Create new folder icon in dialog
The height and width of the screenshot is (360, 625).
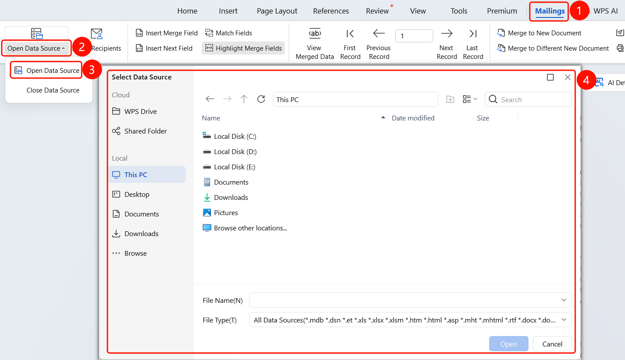(x=450, y=99)
